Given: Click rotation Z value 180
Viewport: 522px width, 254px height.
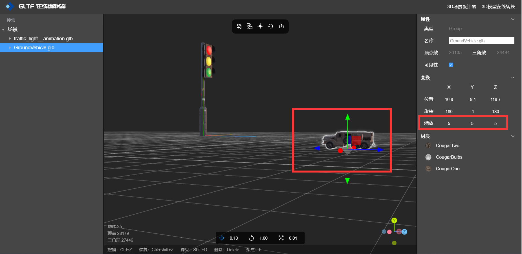Looking at the screenshot, I should coord(495,112).
